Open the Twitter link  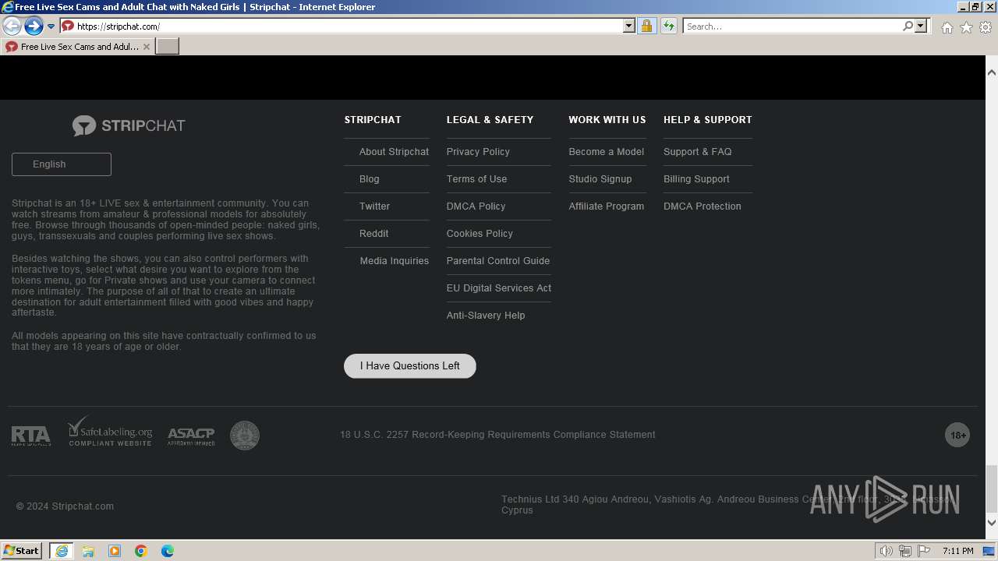pos(374,206)
